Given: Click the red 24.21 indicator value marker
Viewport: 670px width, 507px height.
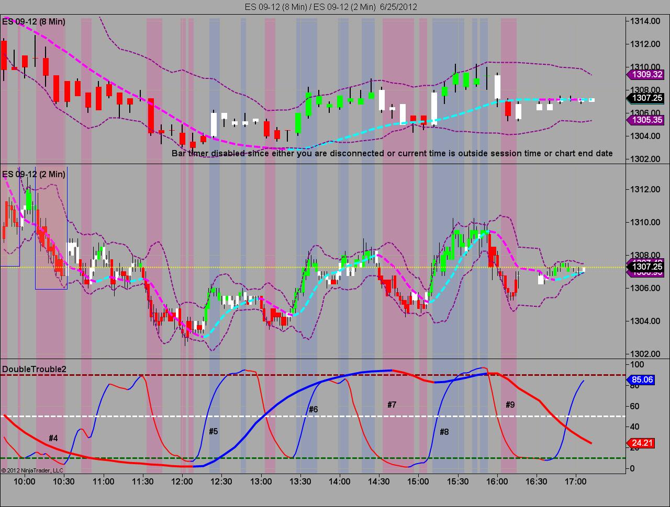Looking at the screenshot, I should pyautogui.click(x=642, y=443).
